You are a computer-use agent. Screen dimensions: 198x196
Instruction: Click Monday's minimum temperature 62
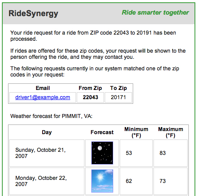[129, 181]
